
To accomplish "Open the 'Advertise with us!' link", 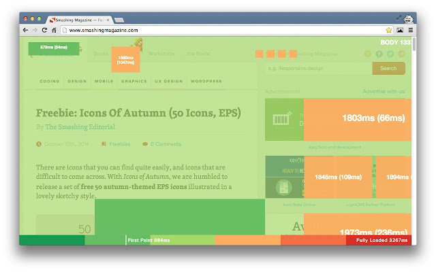I will 384,91.
